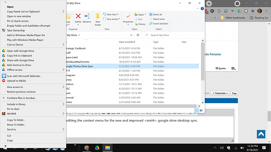Open the Reading list in Chrome
The height and width of the screenshot is (152, 271).
(x=259, y=18)
